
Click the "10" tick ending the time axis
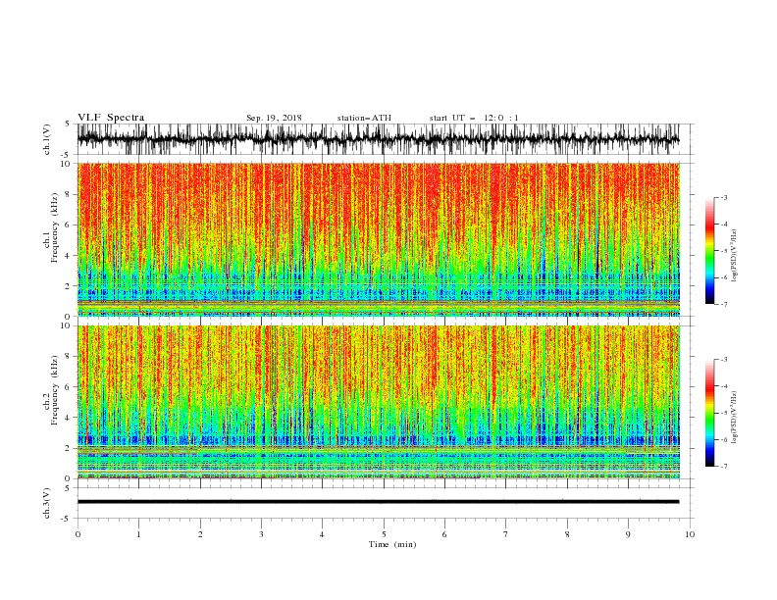(x=690, y=534)
